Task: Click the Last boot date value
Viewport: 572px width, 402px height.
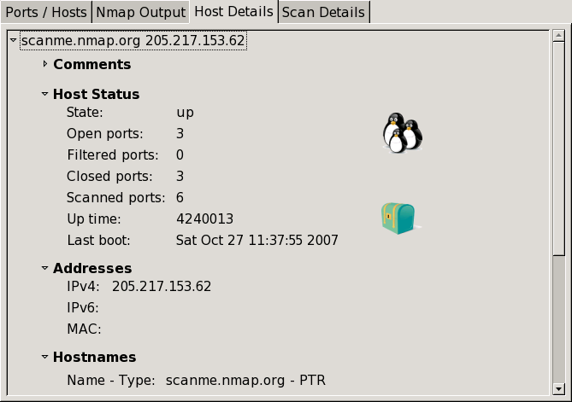Action: (x=257, y=240)
